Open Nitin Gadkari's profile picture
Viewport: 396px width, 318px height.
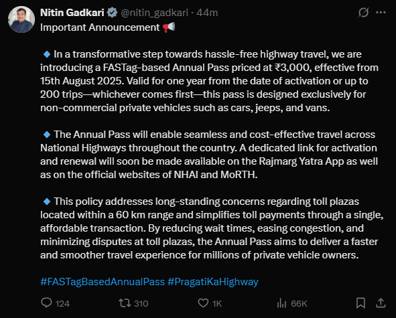[x=21, y=19]
